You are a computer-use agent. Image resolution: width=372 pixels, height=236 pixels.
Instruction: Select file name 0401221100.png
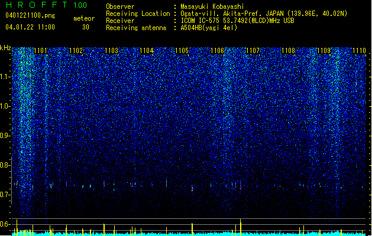tap(30, 16)
